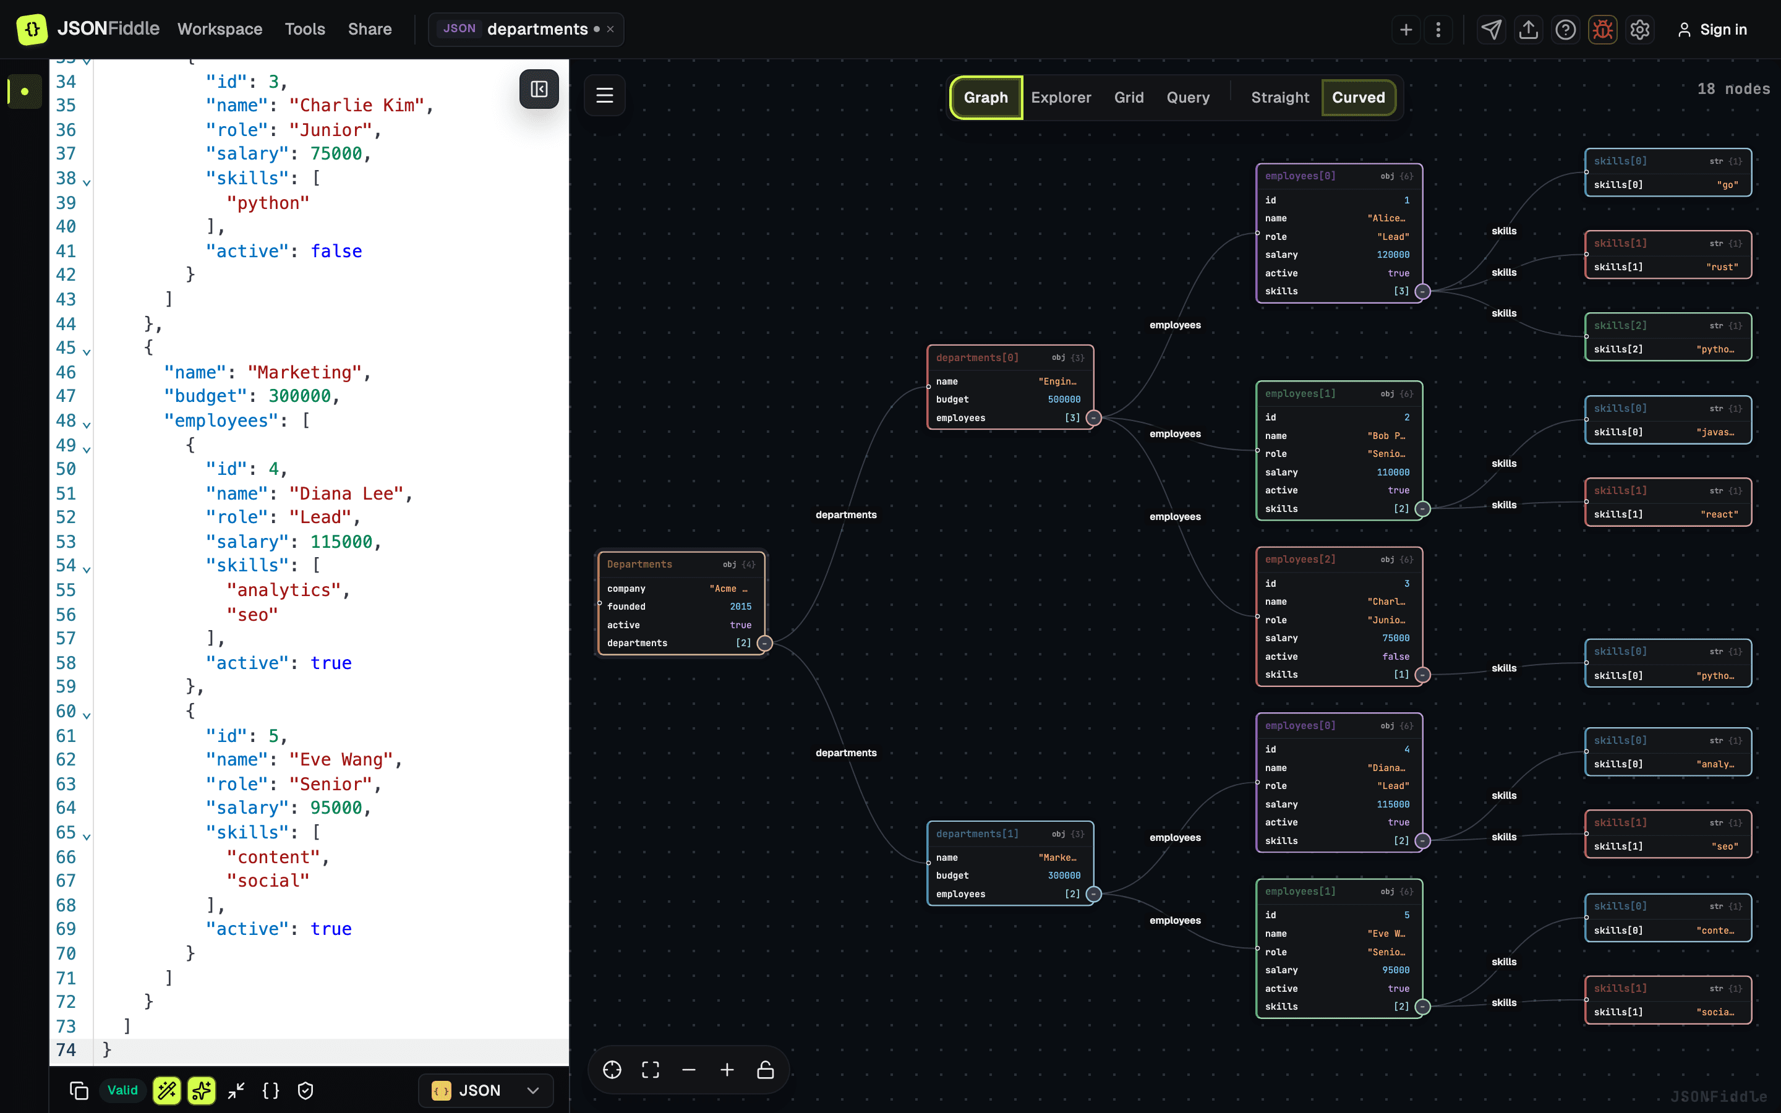Open the graph hamburger menu

click(604, 95)
